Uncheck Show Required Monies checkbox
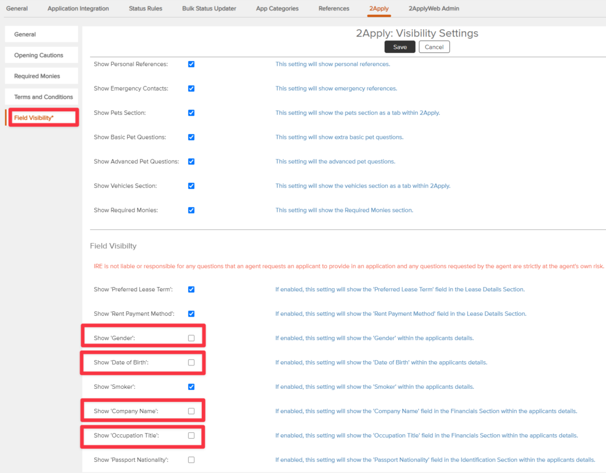The height and width of the screenshot is (473, 606). click(x=191, y=210)
